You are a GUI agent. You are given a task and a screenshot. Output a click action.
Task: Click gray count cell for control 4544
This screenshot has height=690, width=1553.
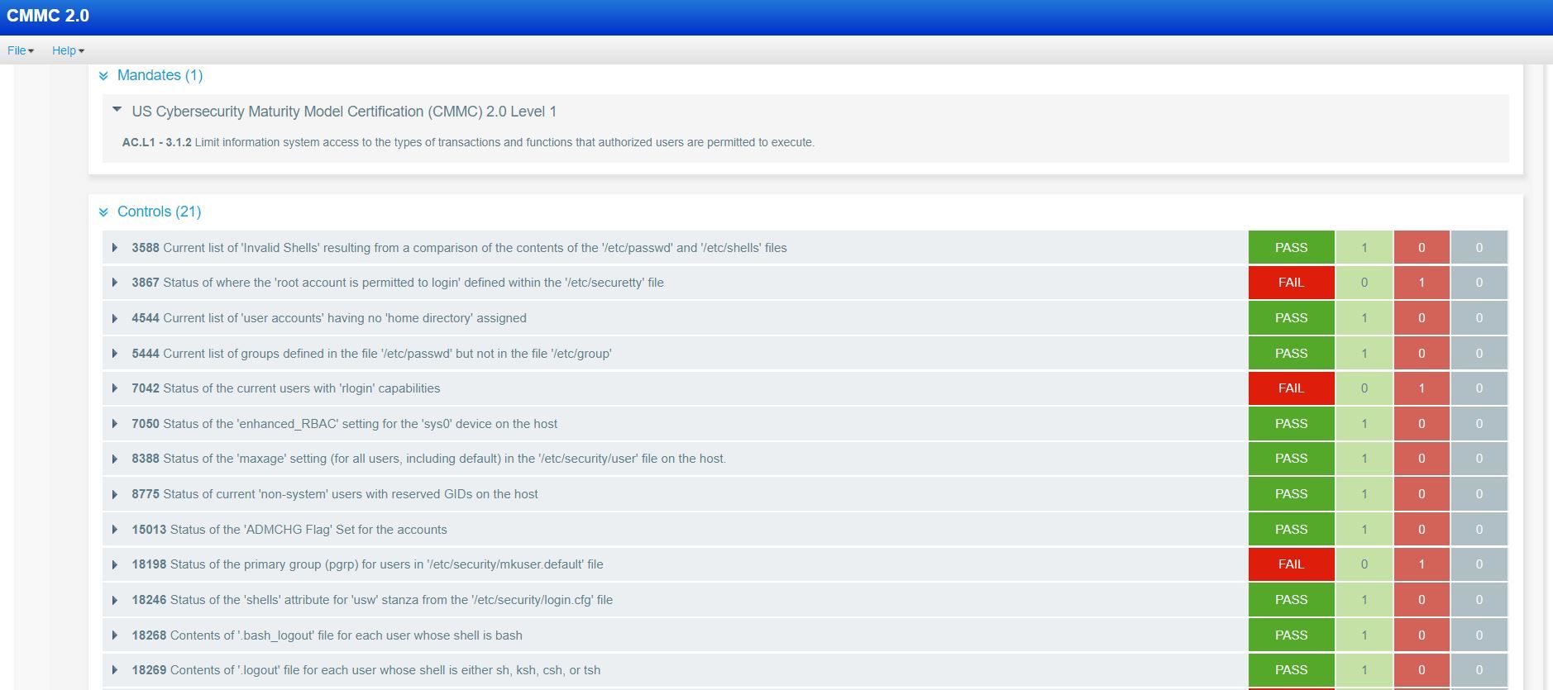[x=1479, y=318]
